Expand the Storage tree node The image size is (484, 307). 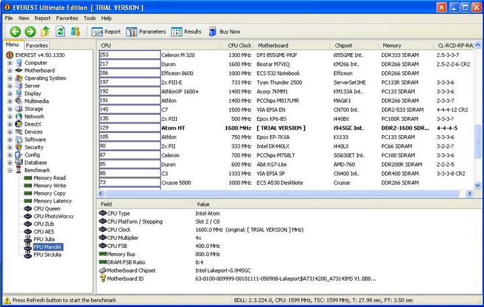point(10,109)
